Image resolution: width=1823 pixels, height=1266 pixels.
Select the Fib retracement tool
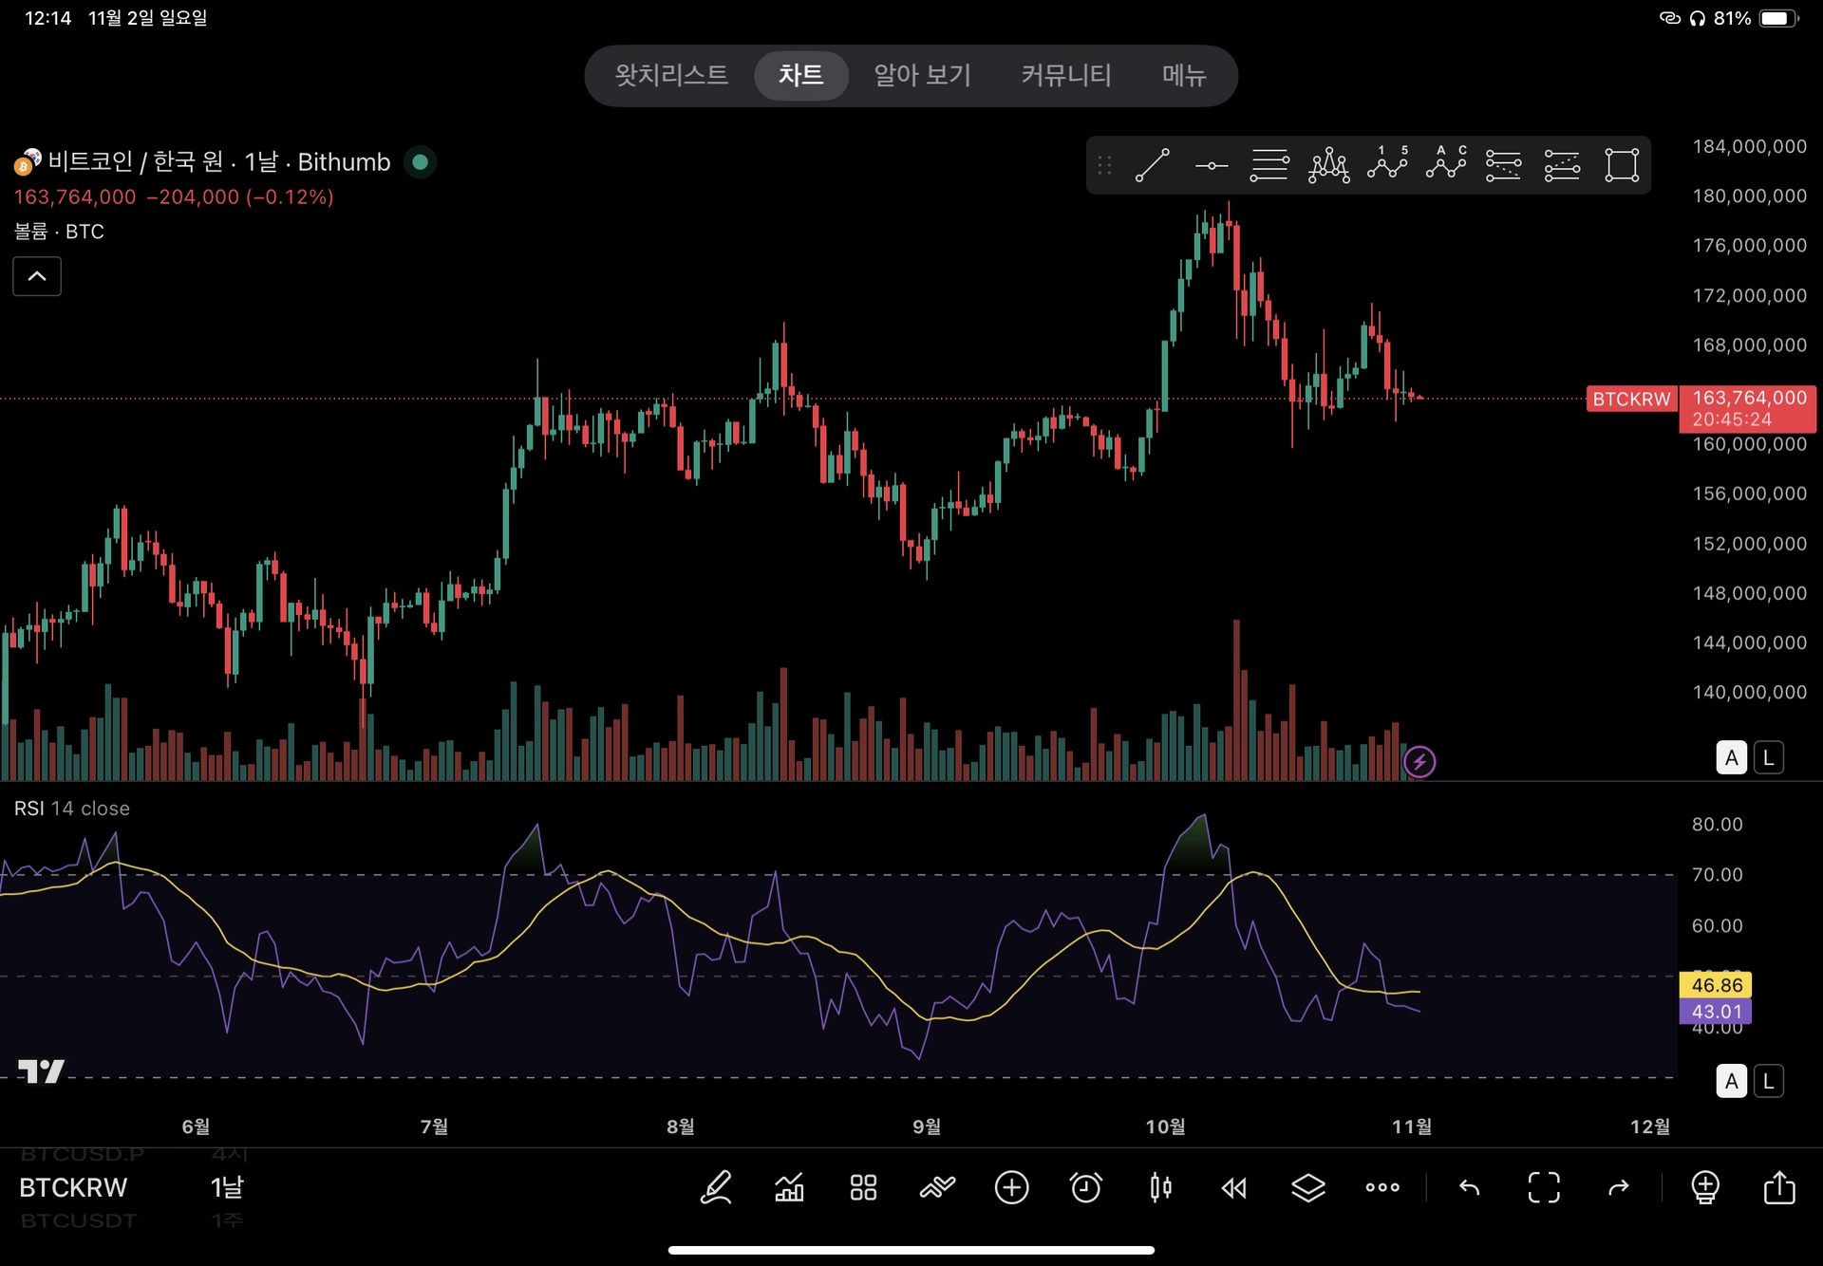click(1269, 165)
